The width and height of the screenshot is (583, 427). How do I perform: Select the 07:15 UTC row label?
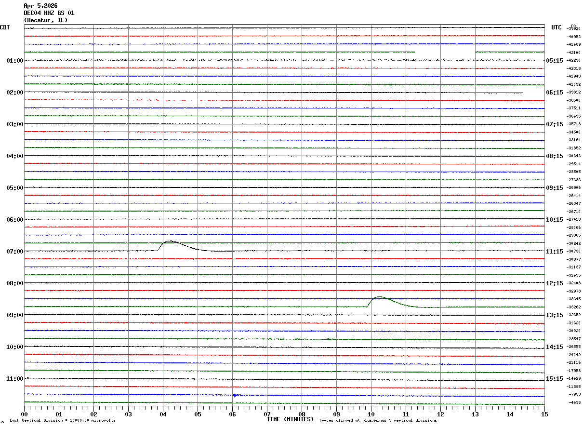coord(555,124)
